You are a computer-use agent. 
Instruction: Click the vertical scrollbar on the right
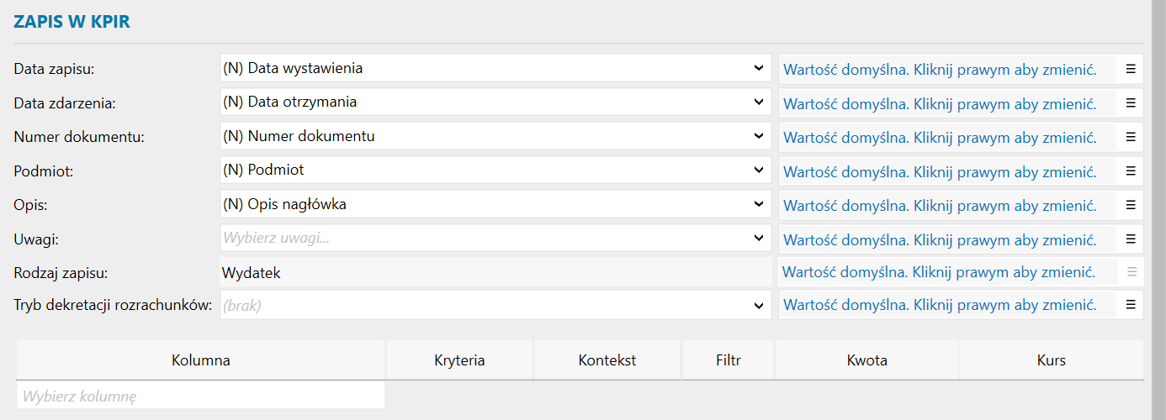pyautogui.click(x=1158, y=210)
